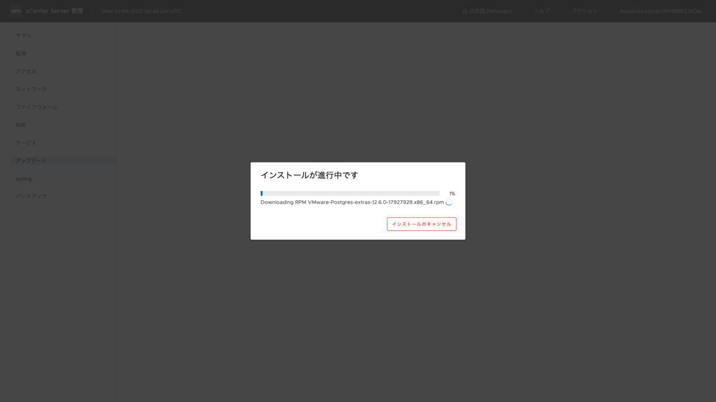This screenshot has height=402, width=716.
Task: Click the Downloading RPM VMware-Postgres-extras status text
Action: click(x=352, y=202)
